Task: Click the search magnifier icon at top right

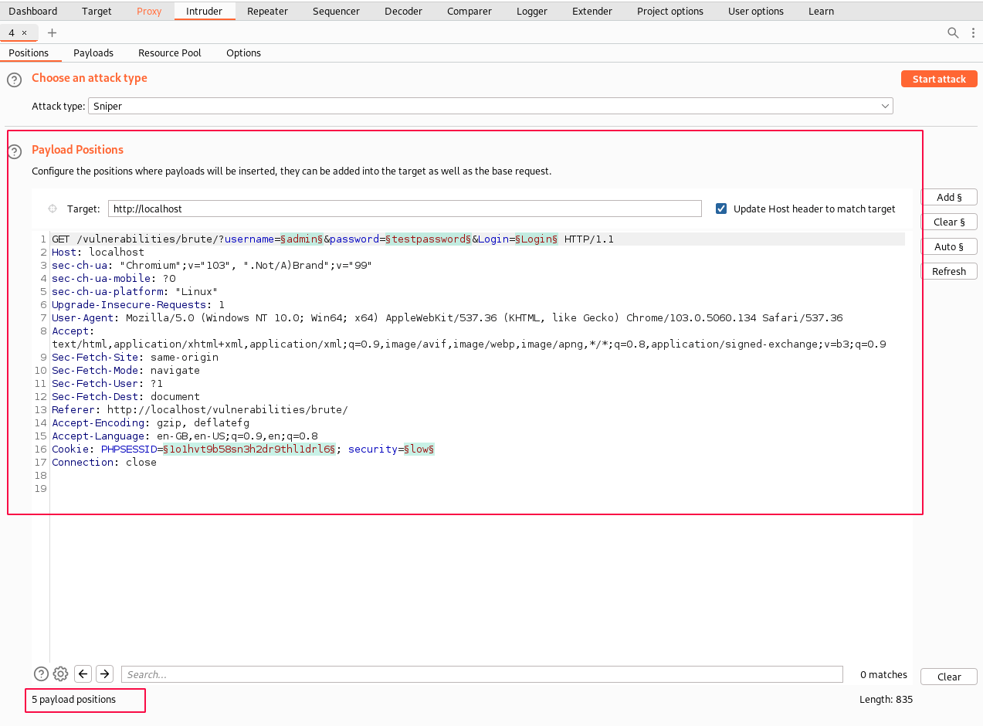Action: pos(953,32)
